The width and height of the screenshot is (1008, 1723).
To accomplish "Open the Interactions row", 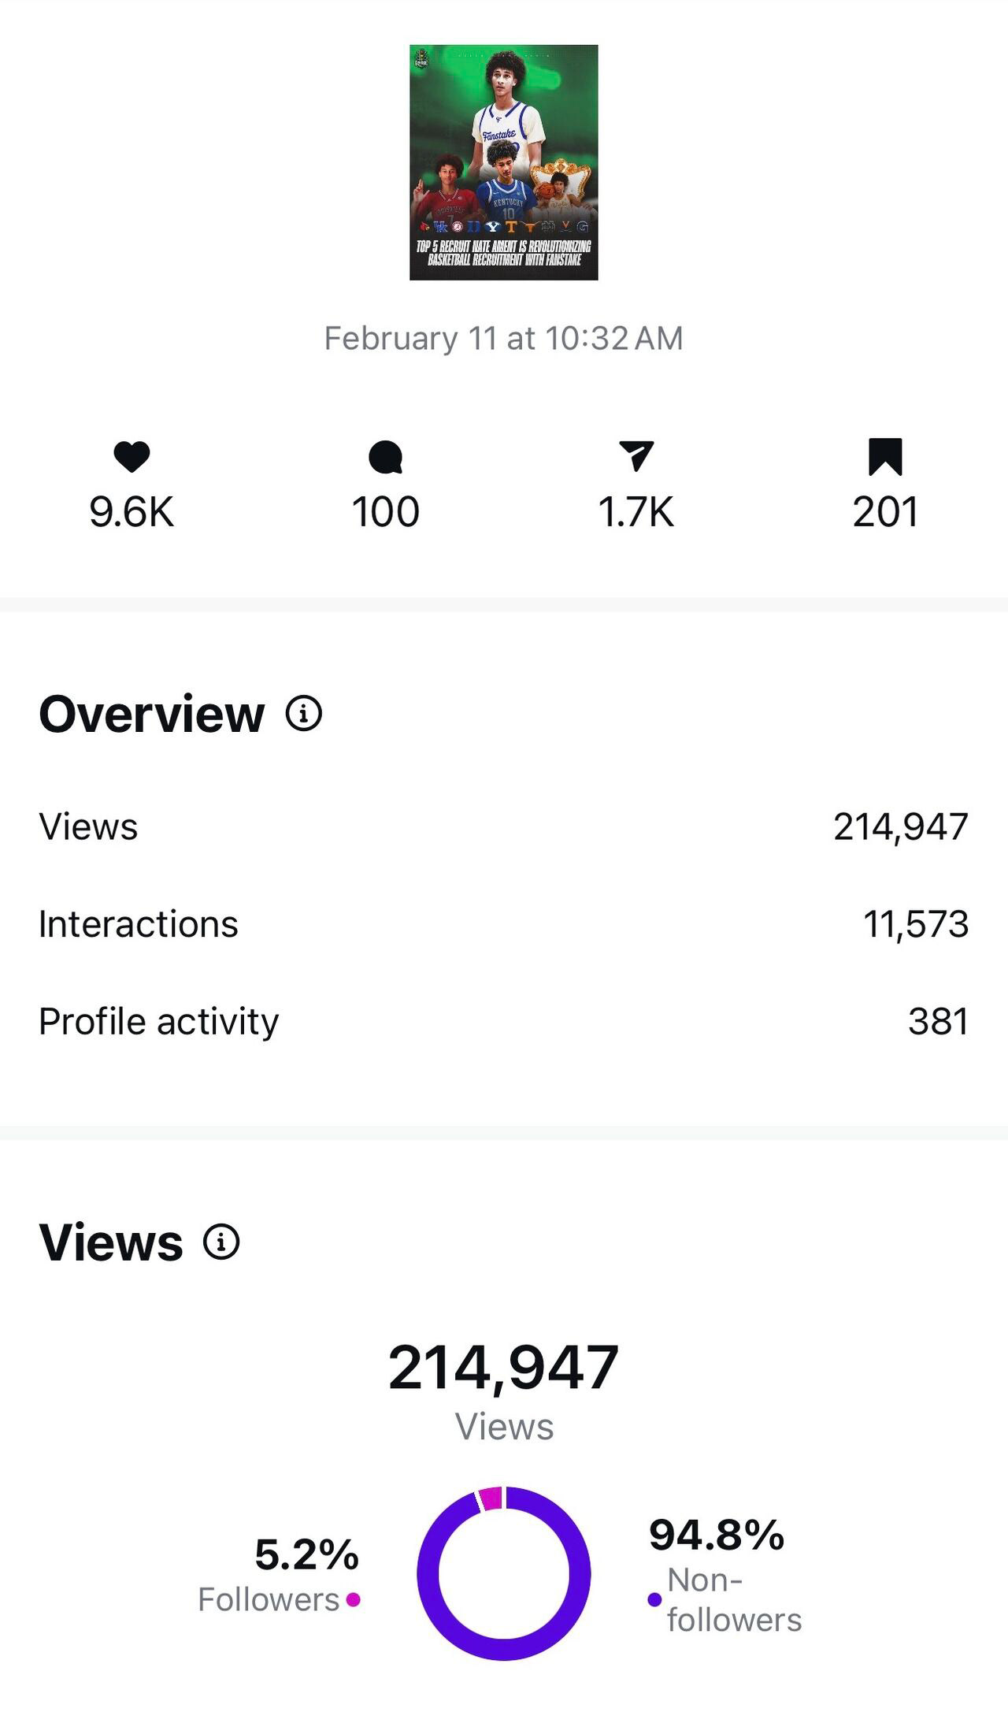I will (x=504, y=924).
